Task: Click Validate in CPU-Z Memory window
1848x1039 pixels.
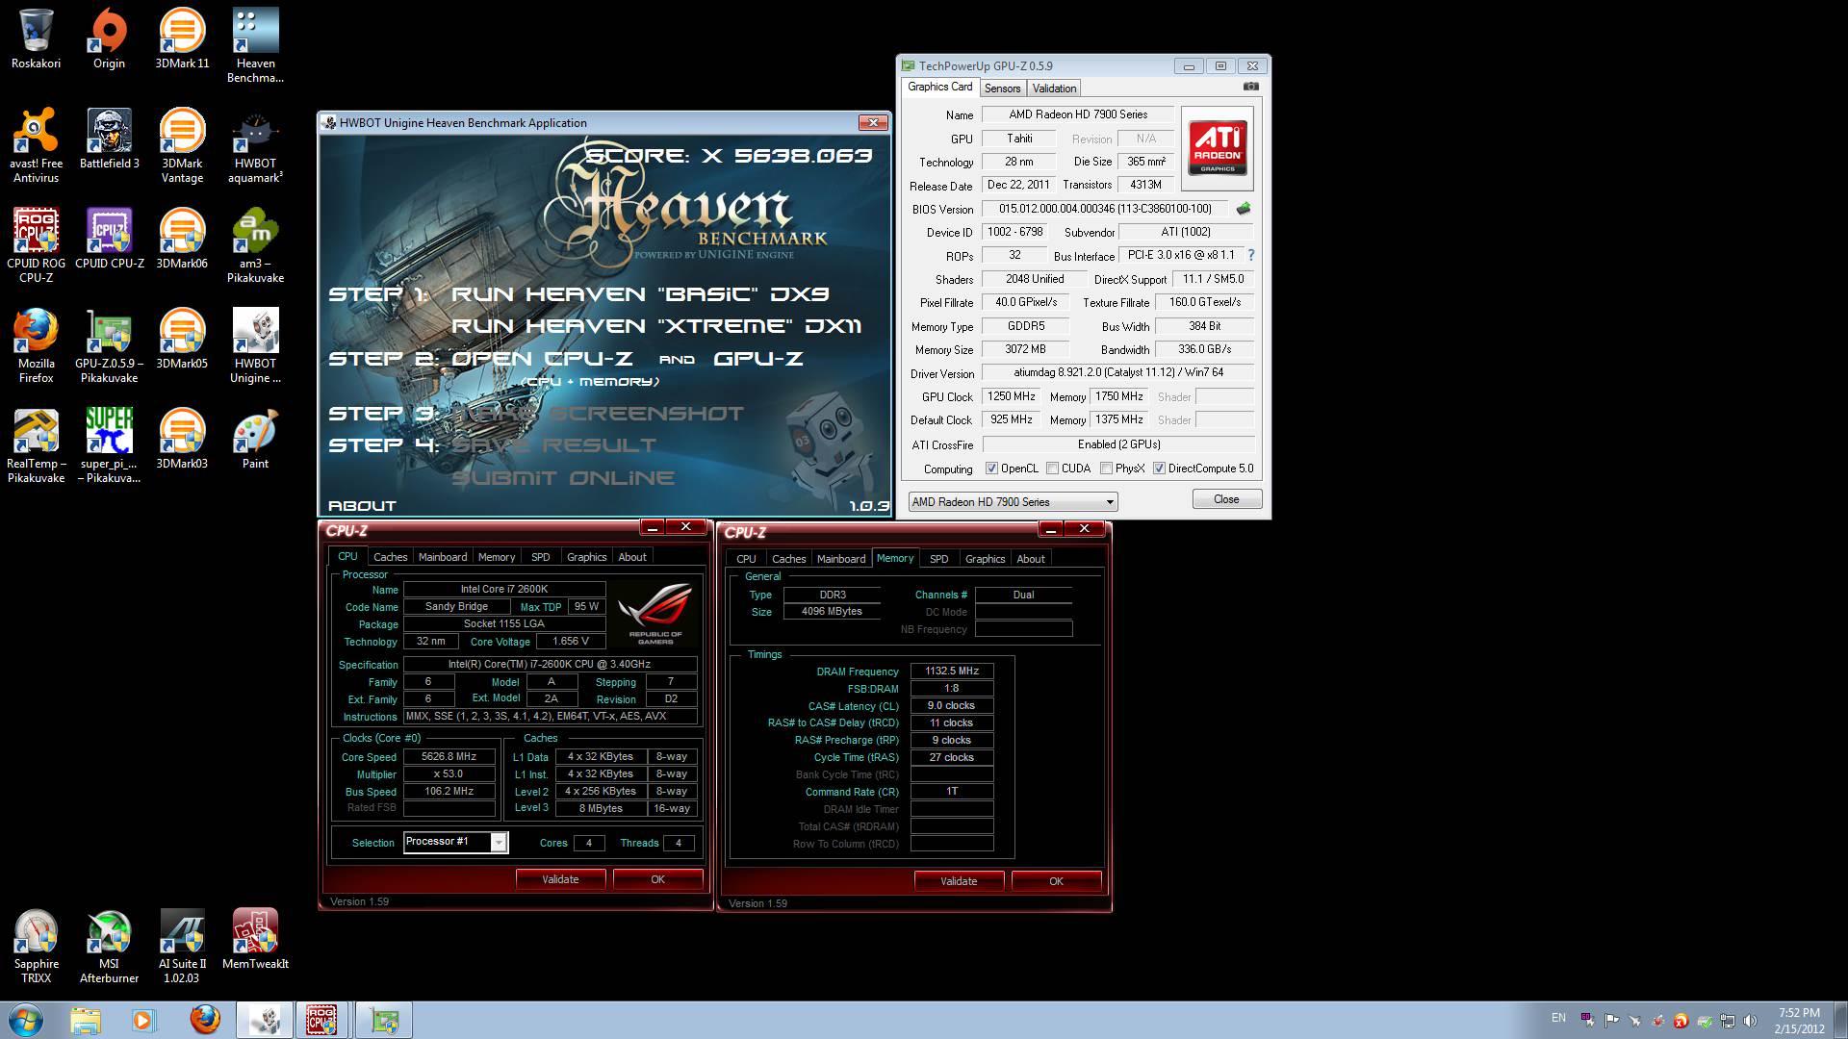Action: click(x=959, y=881)
